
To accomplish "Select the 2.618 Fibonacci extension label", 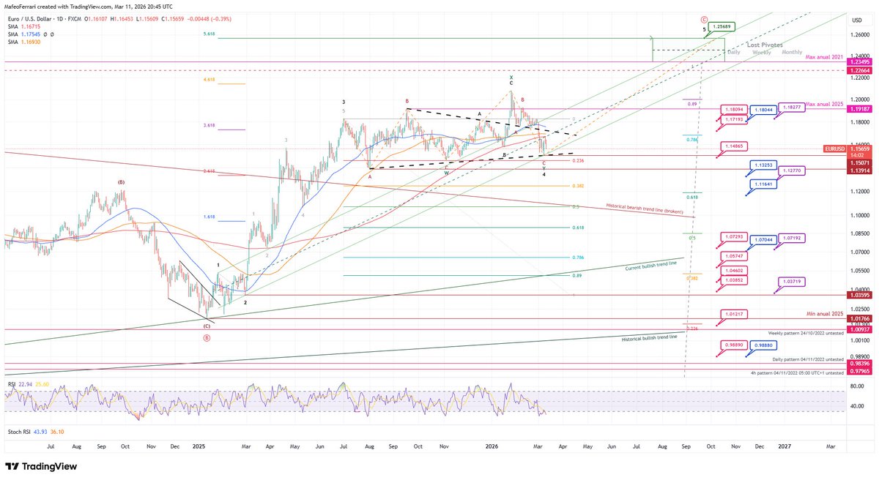I will click(208, 170).
